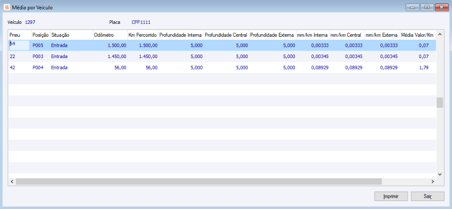Click the mm/km Interna column header

(313, 35)
